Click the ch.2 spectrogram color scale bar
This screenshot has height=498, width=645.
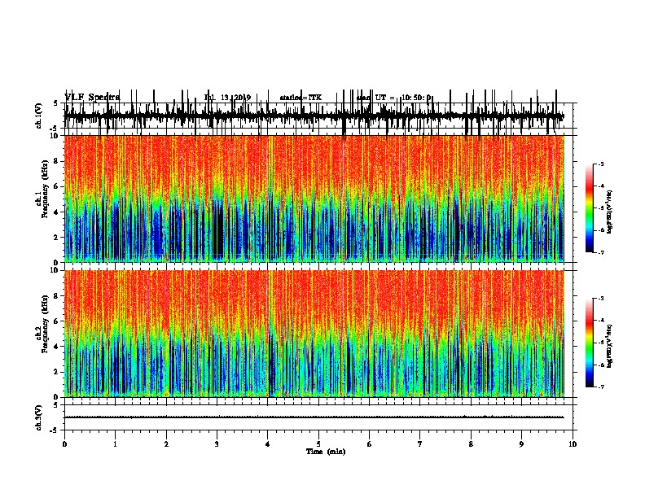589,343
